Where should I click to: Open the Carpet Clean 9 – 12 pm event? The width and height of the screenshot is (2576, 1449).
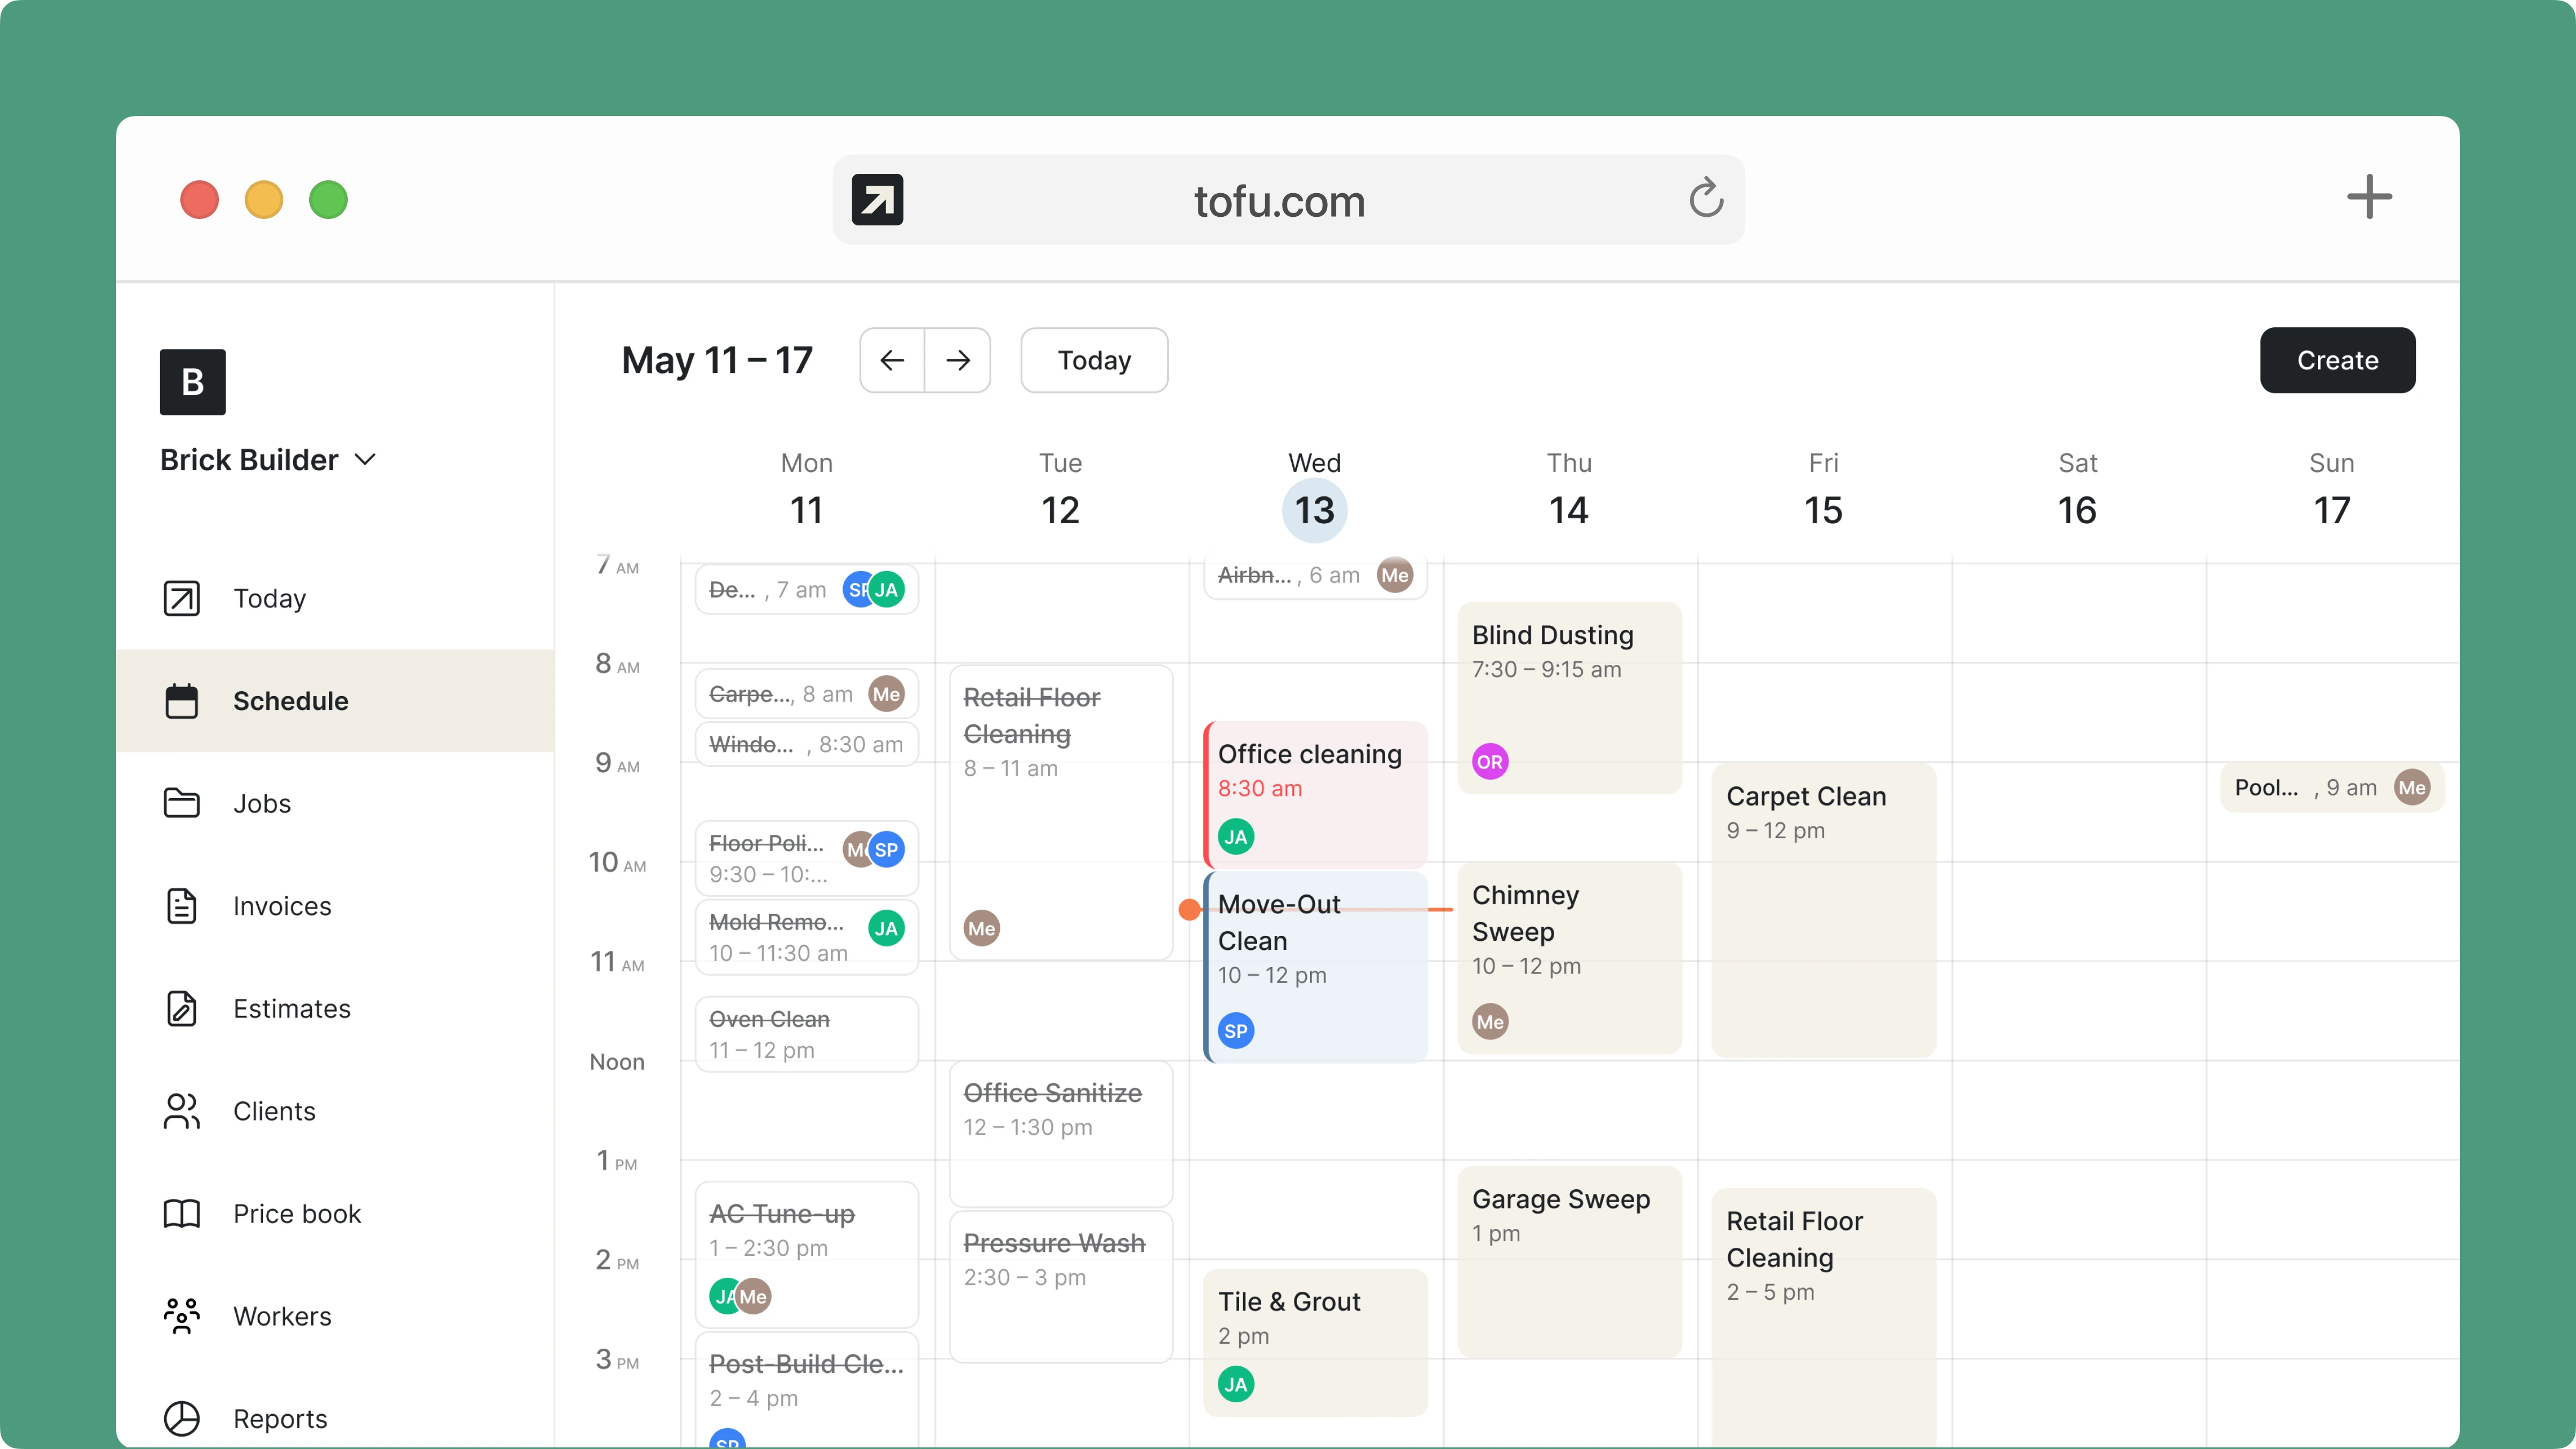point(1824,910)
